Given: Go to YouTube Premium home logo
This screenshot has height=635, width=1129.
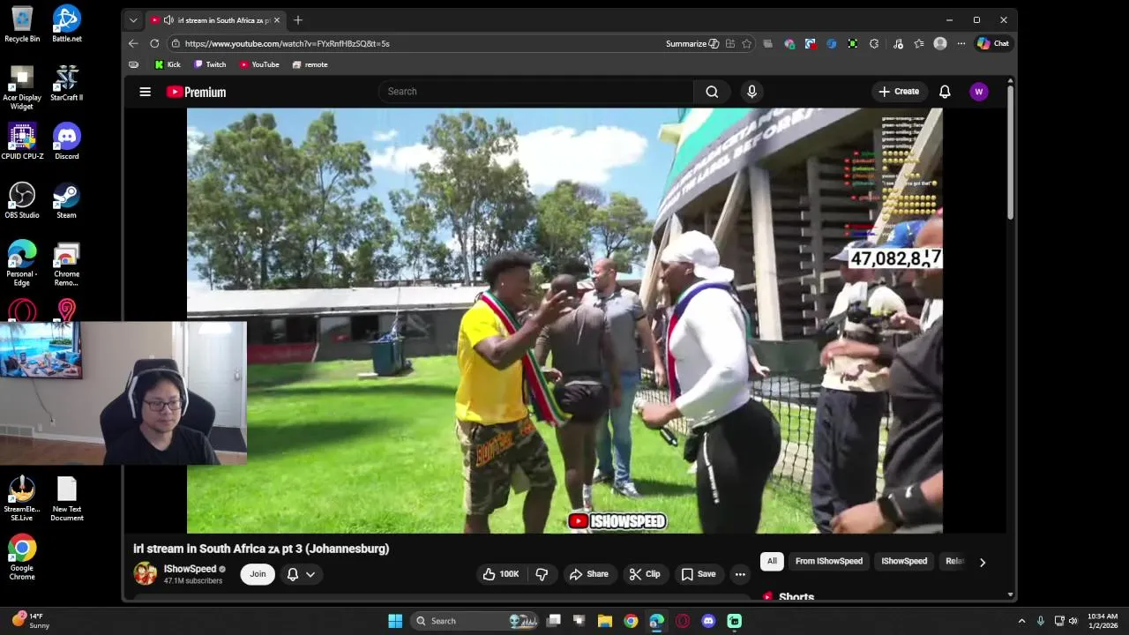Looking at the screenshot, I should tap(196, 92).
